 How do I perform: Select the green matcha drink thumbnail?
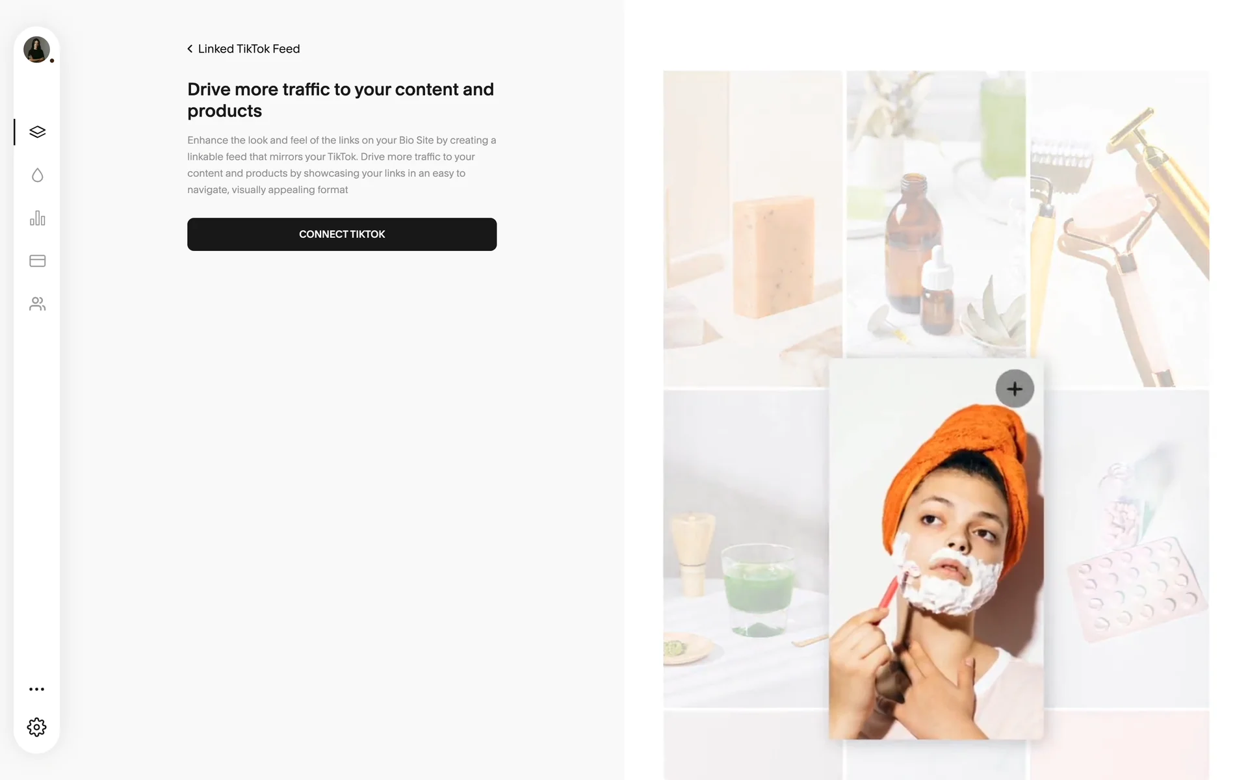point(746,549)
